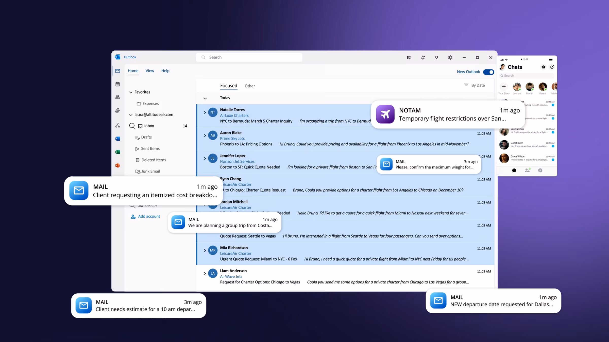Open the Junk Email folder
The image size is (609, 342).
(147, 172)
